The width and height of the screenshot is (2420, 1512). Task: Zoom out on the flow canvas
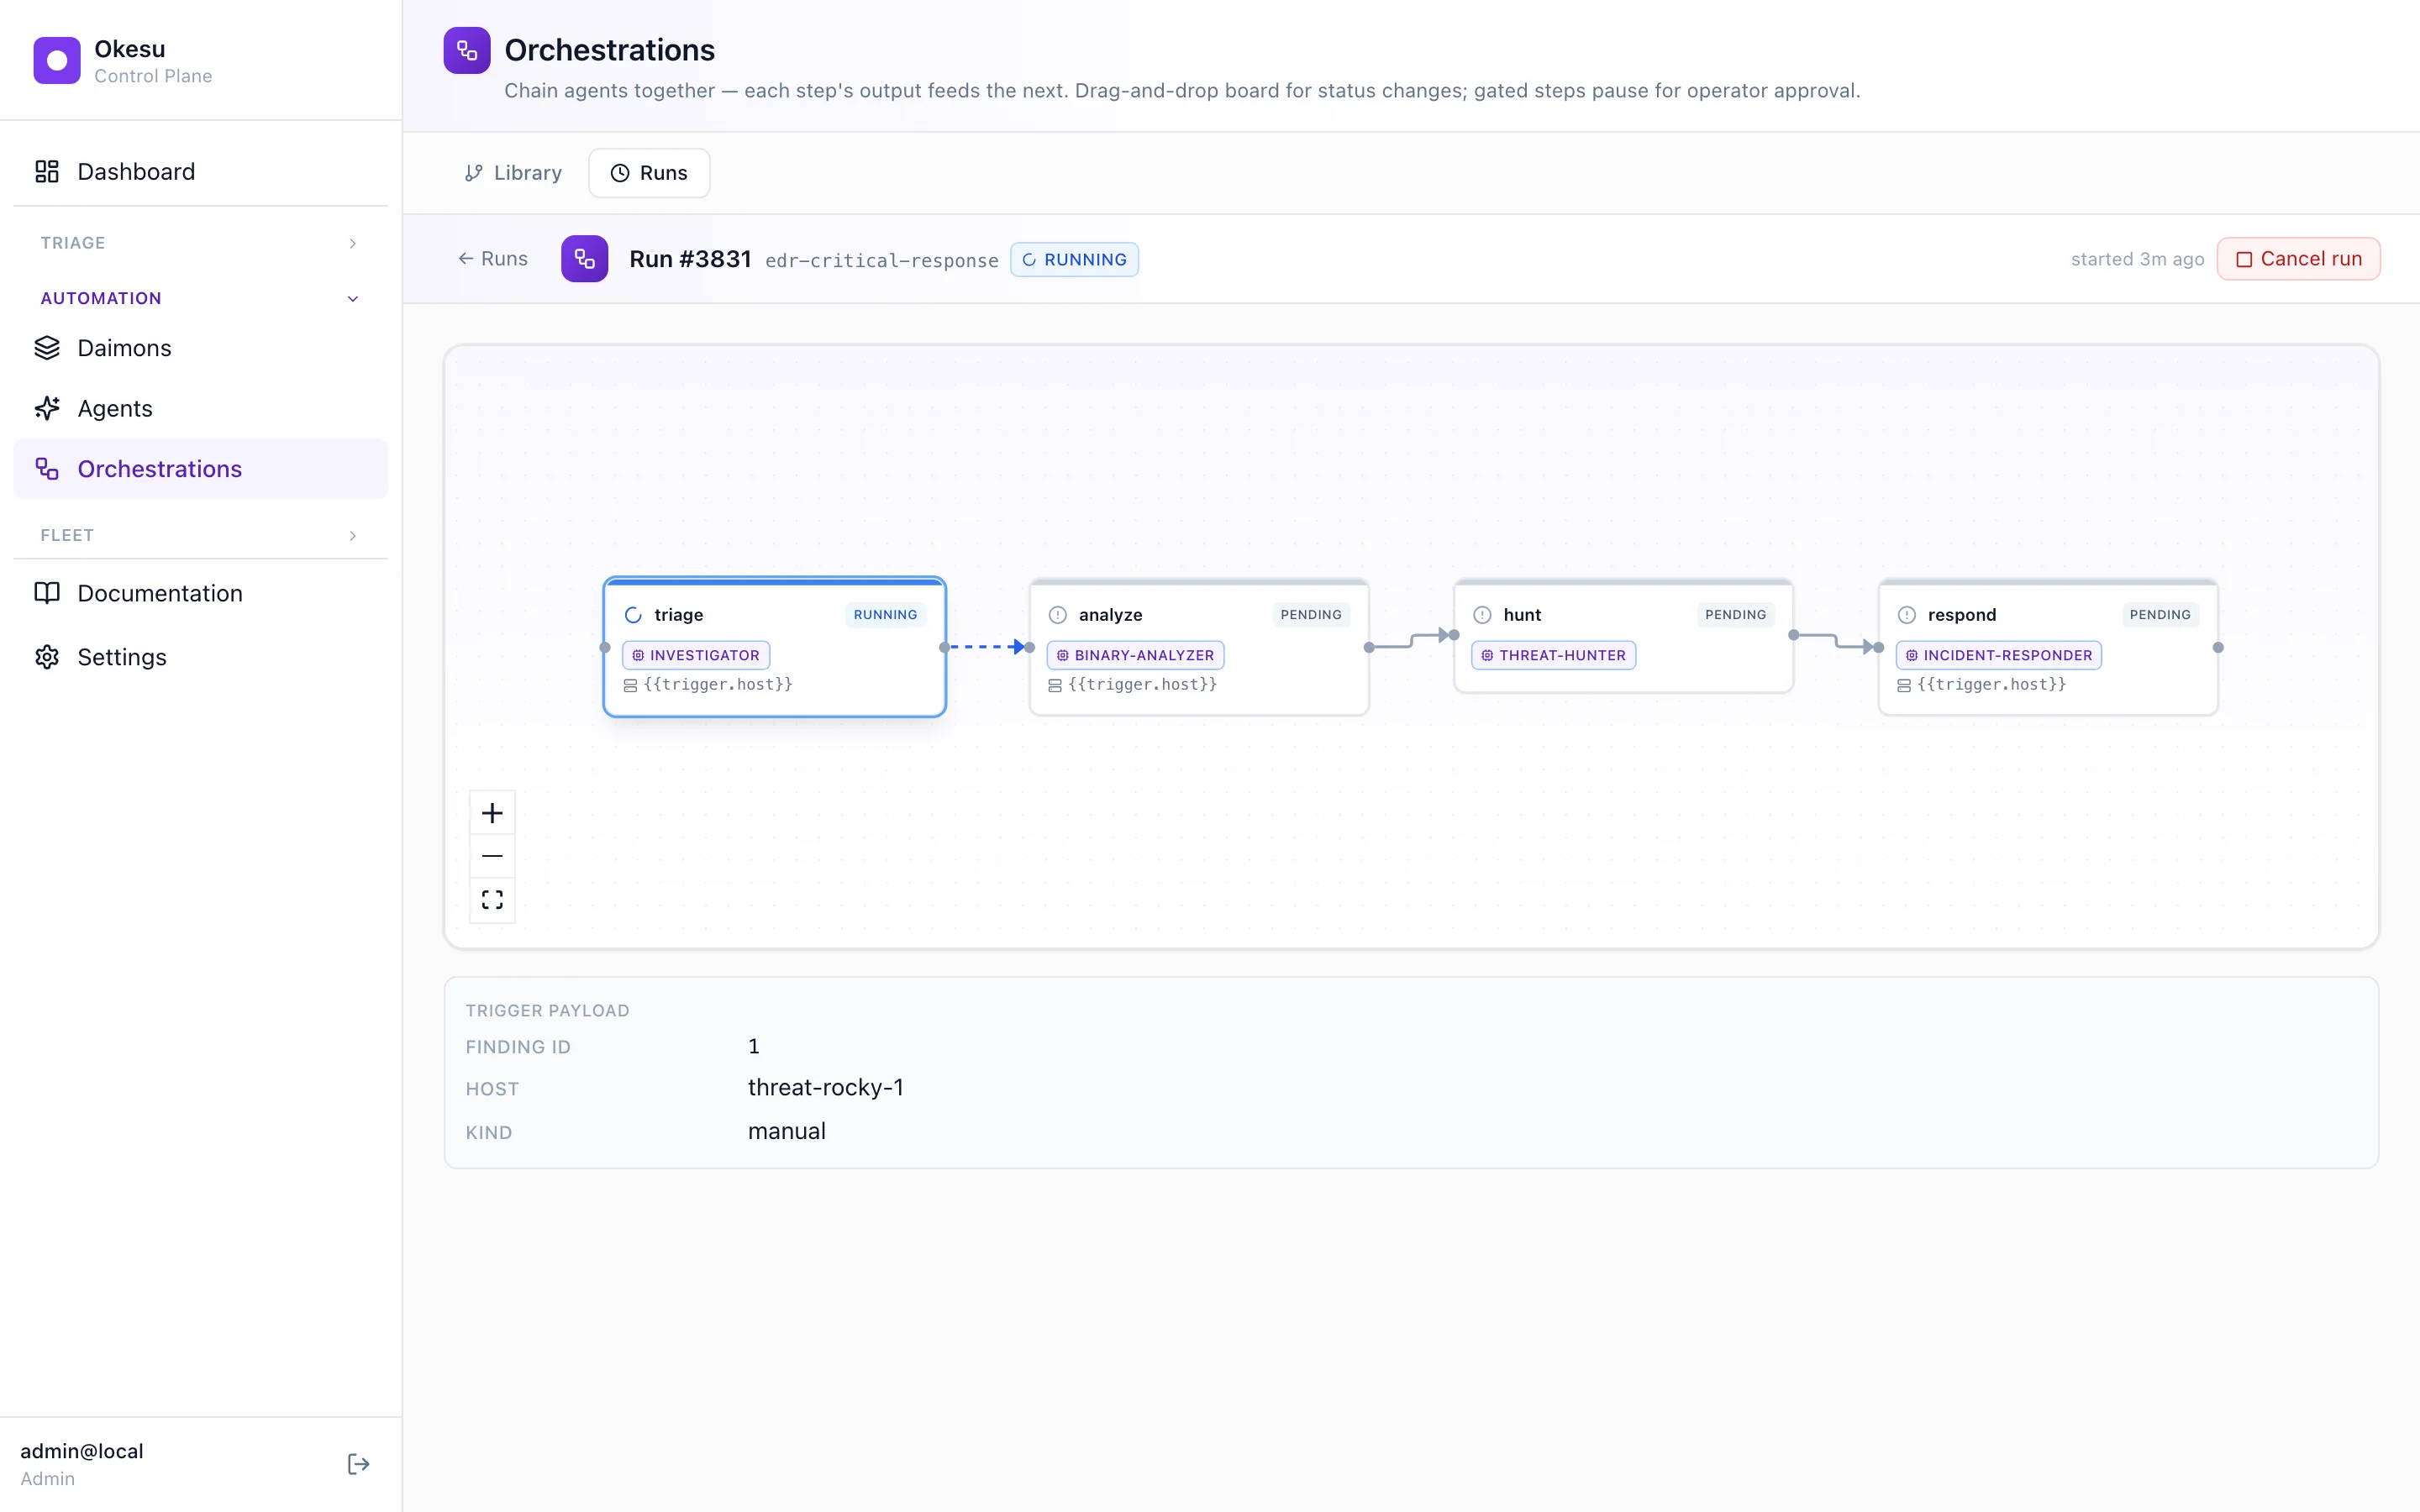pos(492,856)
